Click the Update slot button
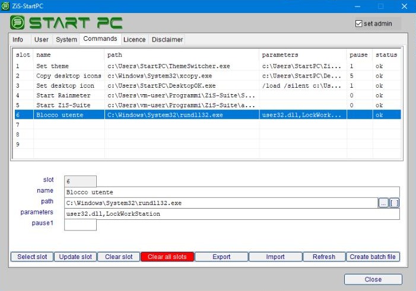 coord(75,257)
